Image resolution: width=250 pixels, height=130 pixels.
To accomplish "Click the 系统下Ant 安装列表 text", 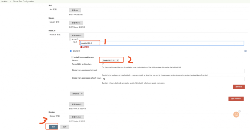I will pyautogui.click(x=76, y=15).
